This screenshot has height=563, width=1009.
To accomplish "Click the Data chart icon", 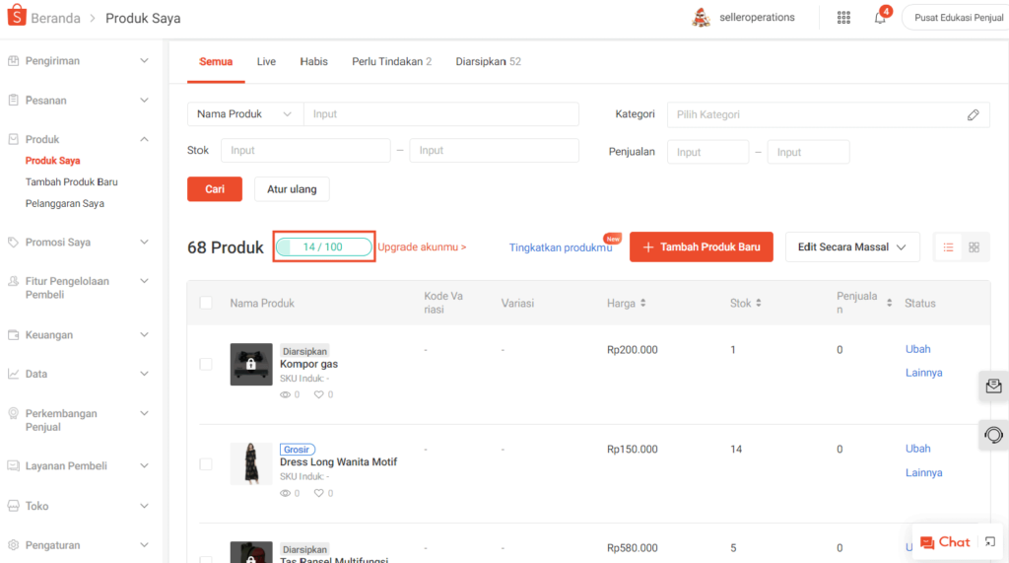I will (x=13, y=374).
